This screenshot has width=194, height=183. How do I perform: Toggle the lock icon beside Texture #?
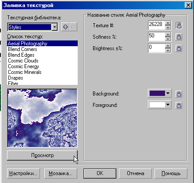coord(179,26)
